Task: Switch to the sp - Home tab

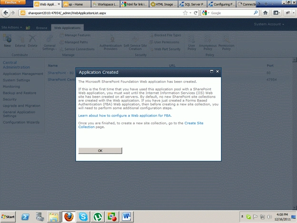Action: [76, 4]
